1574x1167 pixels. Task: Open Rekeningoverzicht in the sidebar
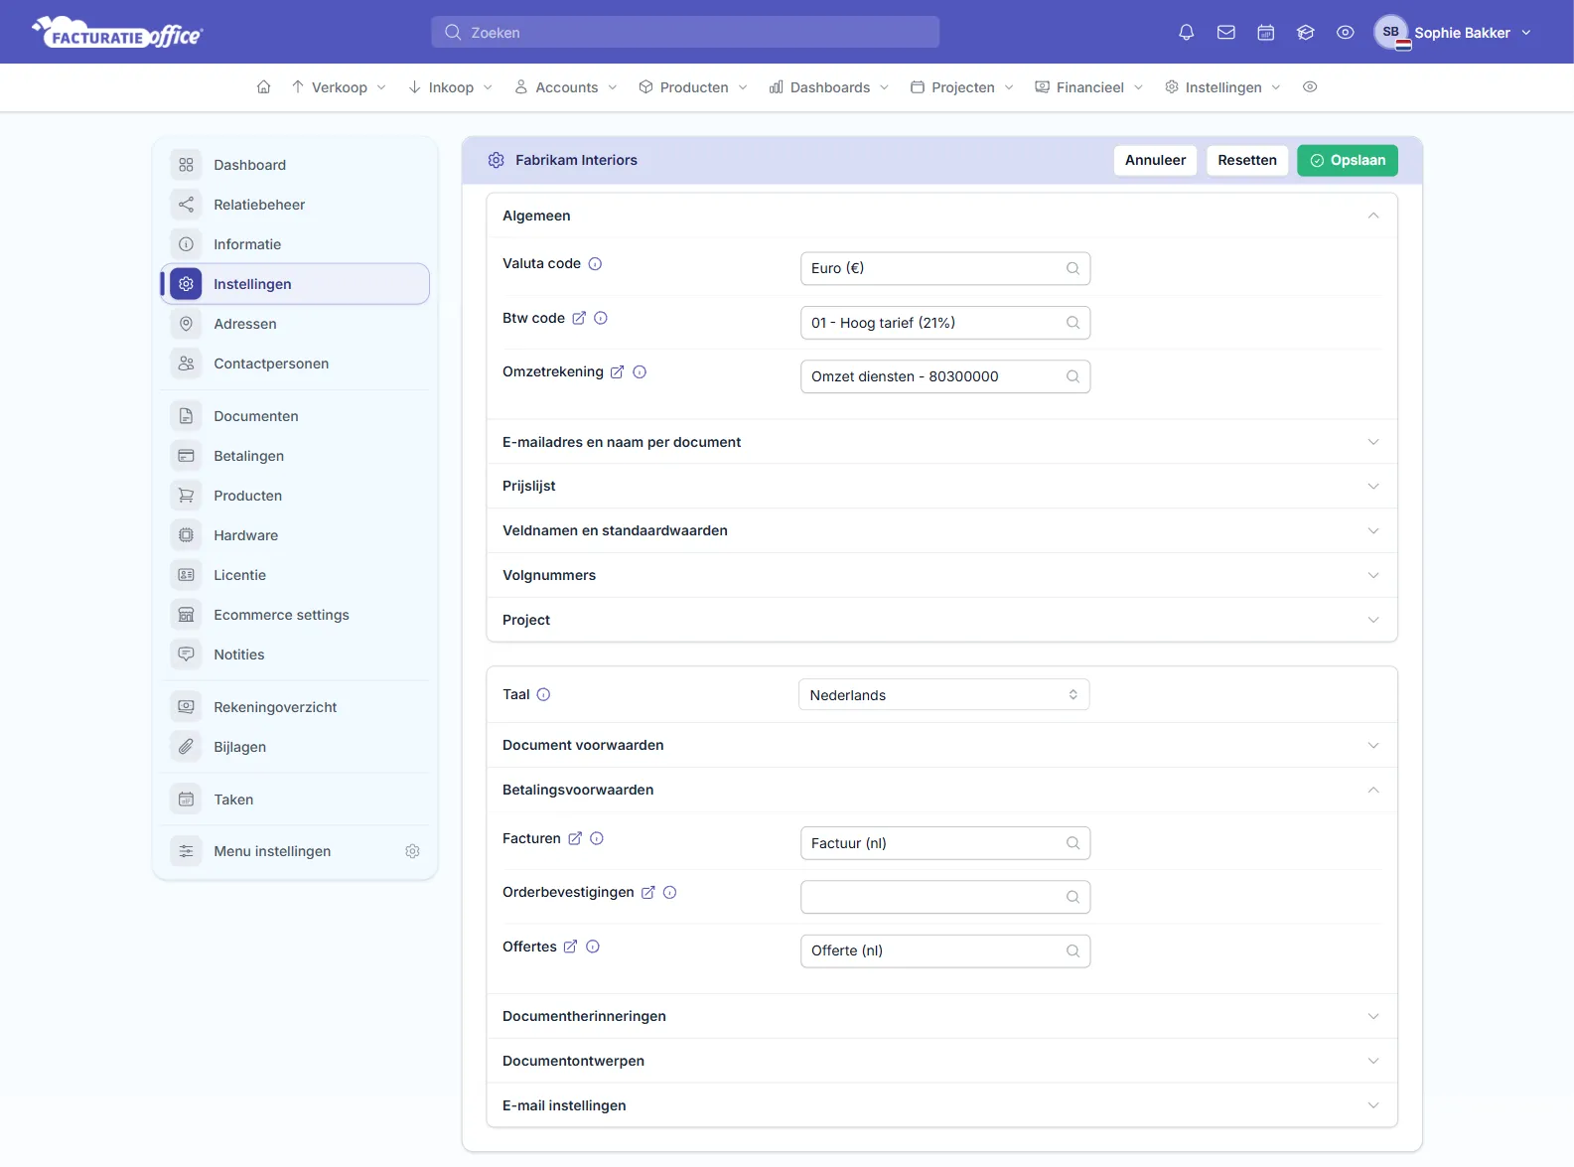pyautogui.click(x=295, y=707)
